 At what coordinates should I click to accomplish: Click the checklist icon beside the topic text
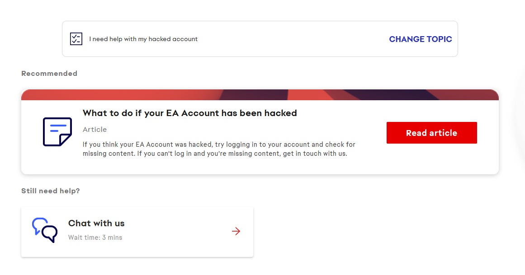tap(76, 39)
